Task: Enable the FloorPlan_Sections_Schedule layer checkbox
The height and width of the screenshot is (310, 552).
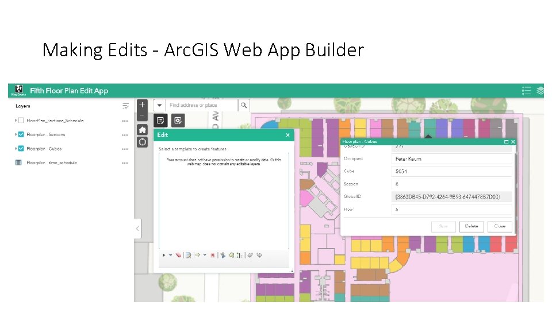Action: click(21, 120)
